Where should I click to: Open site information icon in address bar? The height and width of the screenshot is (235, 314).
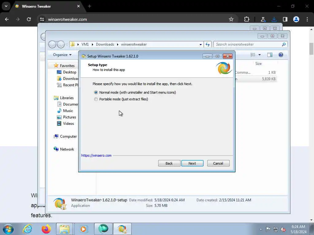click(42, 19)
